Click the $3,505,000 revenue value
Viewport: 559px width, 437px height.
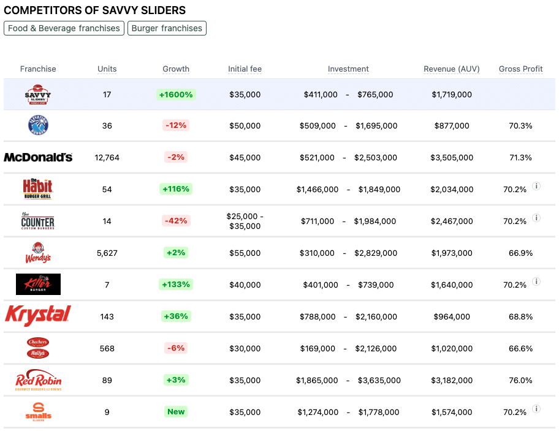452,158
